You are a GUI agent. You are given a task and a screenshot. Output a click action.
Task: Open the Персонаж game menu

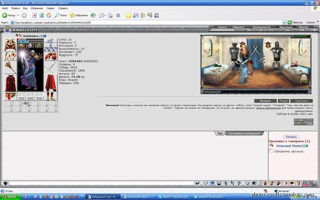285,27
